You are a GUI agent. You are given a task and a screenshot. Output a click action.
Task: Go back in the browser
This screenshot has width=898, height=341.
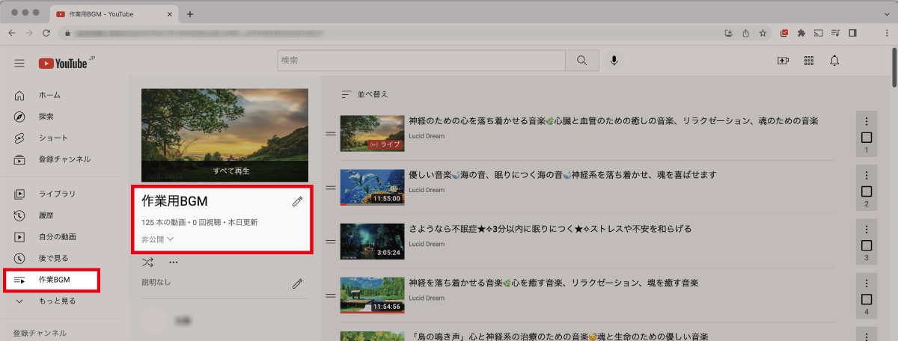point(12,33)
